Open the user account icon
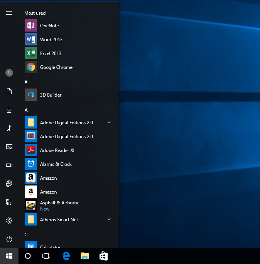The image size is (260, 264). coord(9,73)
